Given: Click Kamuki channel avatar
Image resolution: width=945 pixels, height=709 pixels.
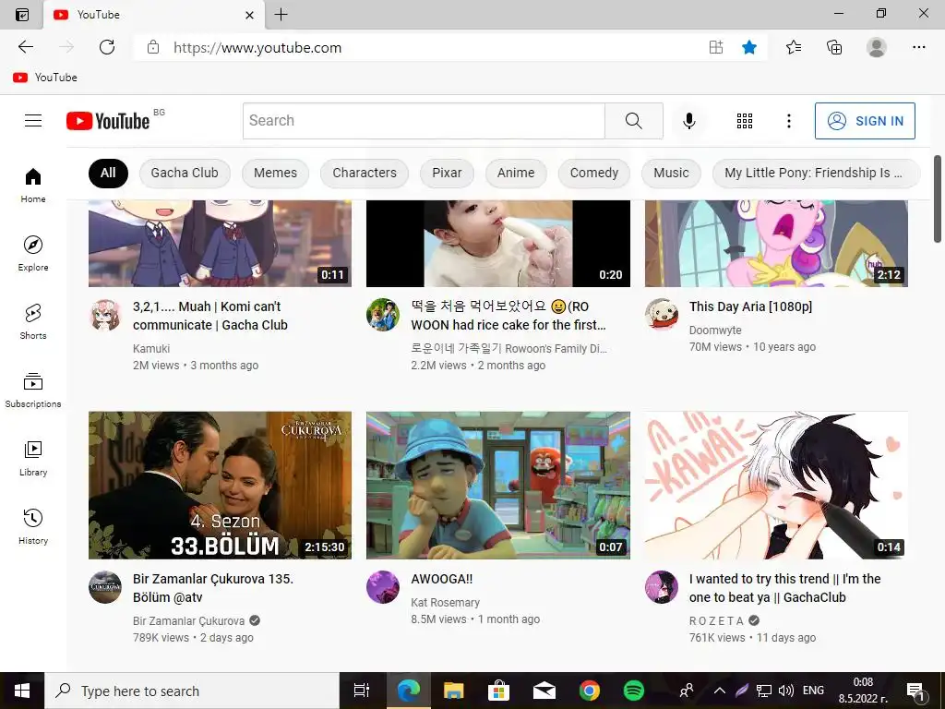Looking at the screenshot, I should click(105, 315).
